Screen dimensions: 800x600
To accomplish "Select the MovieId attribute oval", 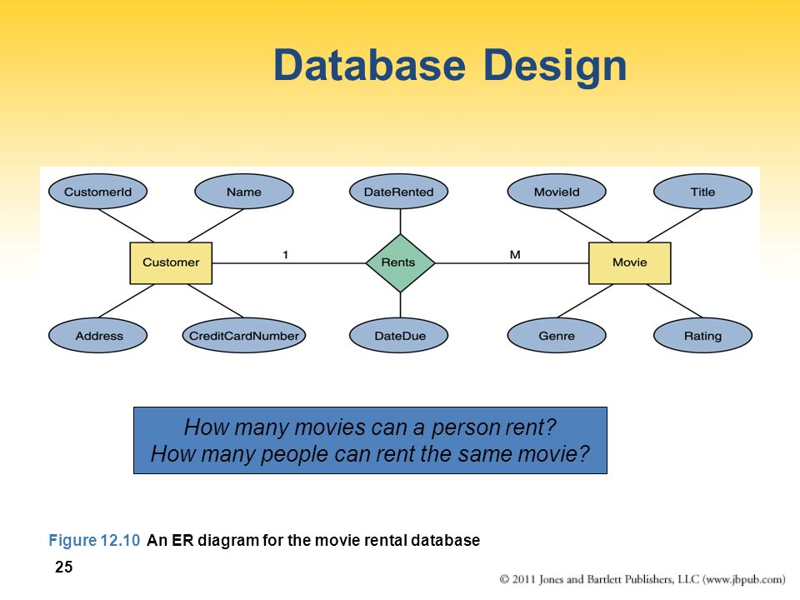I will (x=557, y=192).
